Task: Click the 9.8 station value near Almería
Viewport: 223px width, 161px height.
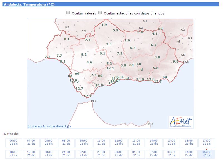Action: (176, 61)
